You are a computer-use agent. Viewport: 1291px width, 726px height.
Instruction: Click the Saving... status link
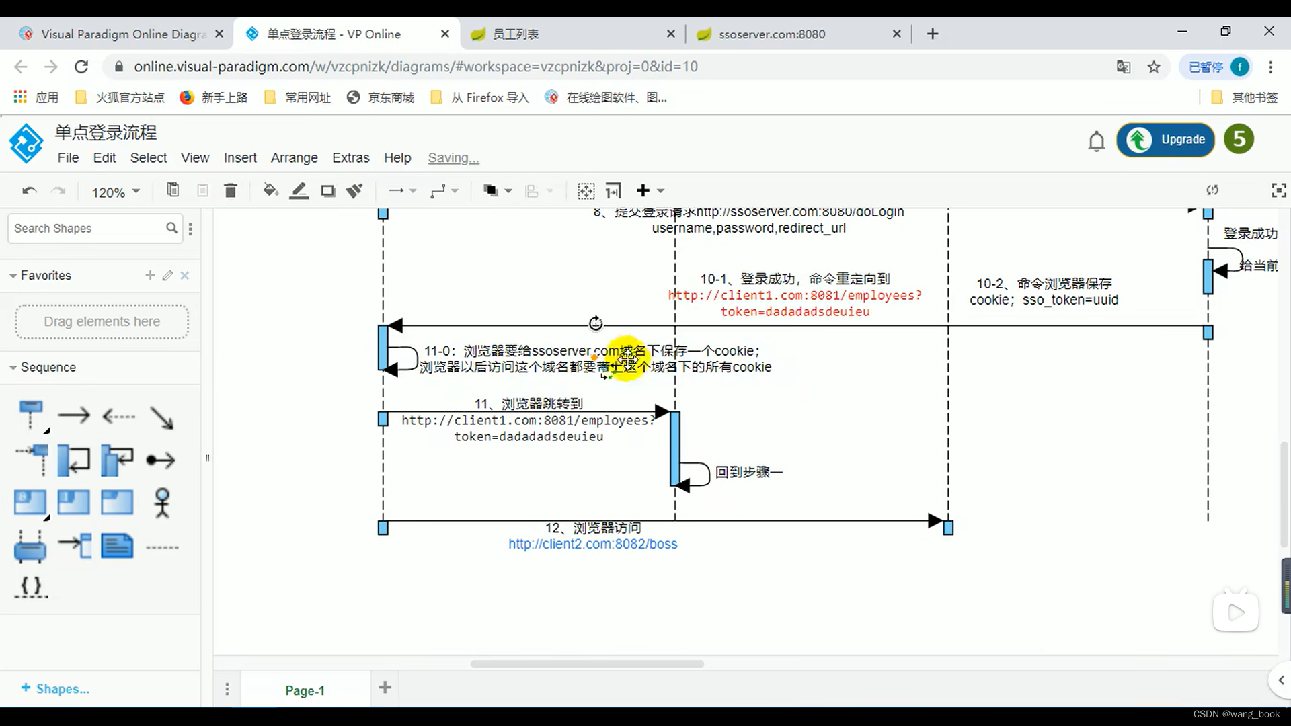click(453, 158)
